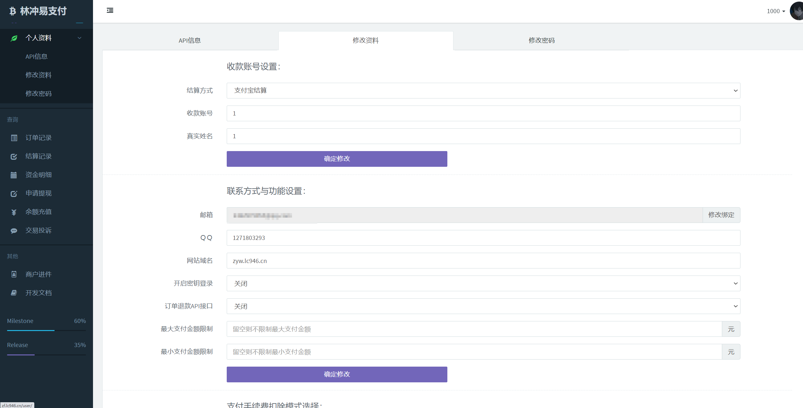Expand the 1000 account dropdown
803x408 pixels.
tap(776, 11)
